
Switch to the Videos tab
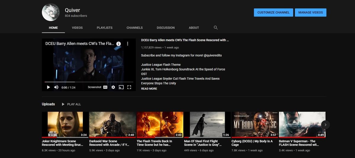click(x=77, y=28)
